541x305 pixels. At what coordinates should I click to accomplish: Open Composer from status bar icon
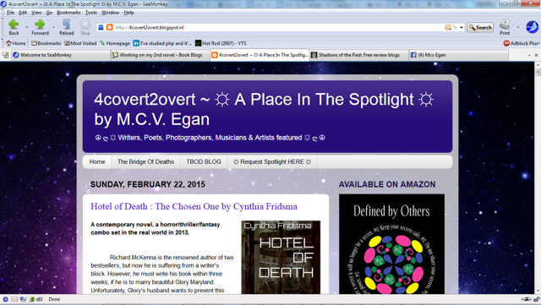23,299
